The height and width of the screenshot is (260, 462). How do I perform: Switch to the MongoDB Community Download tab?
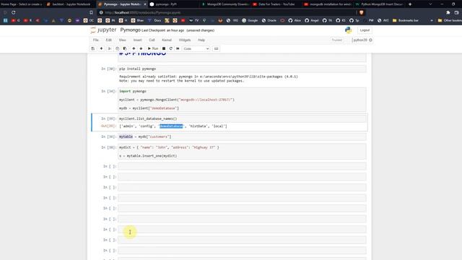(x=225, y=4)
